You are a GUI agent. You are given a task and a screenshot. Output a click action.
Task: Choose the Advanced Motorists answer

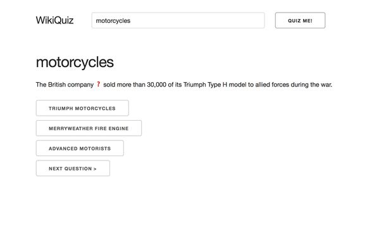point(80,148)
